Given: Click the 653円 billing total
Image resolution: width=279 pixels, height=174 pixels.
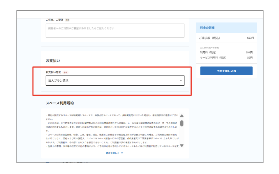Looking at the screenshot, I should (250, 38).
